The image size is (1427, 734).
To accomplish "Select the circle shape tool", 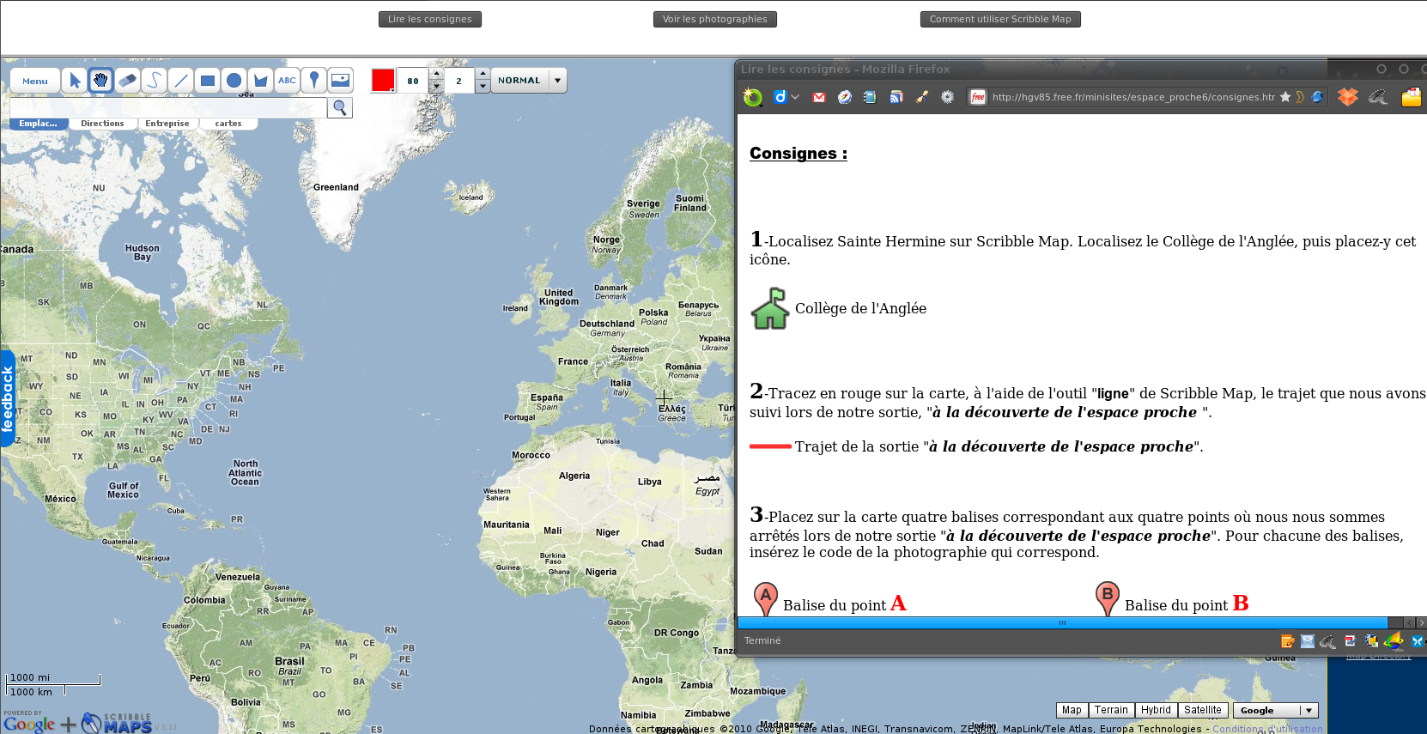I will pyautogui.click(x=234, y=81).
